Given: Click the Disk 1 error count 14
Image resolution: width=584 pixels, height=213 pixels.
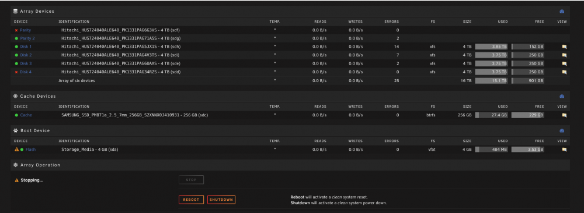Looking at the screenshot, I should [397, 47].
